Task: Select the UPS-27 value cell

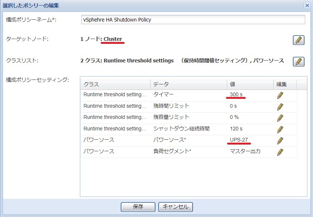Action: tap(239, 140)
